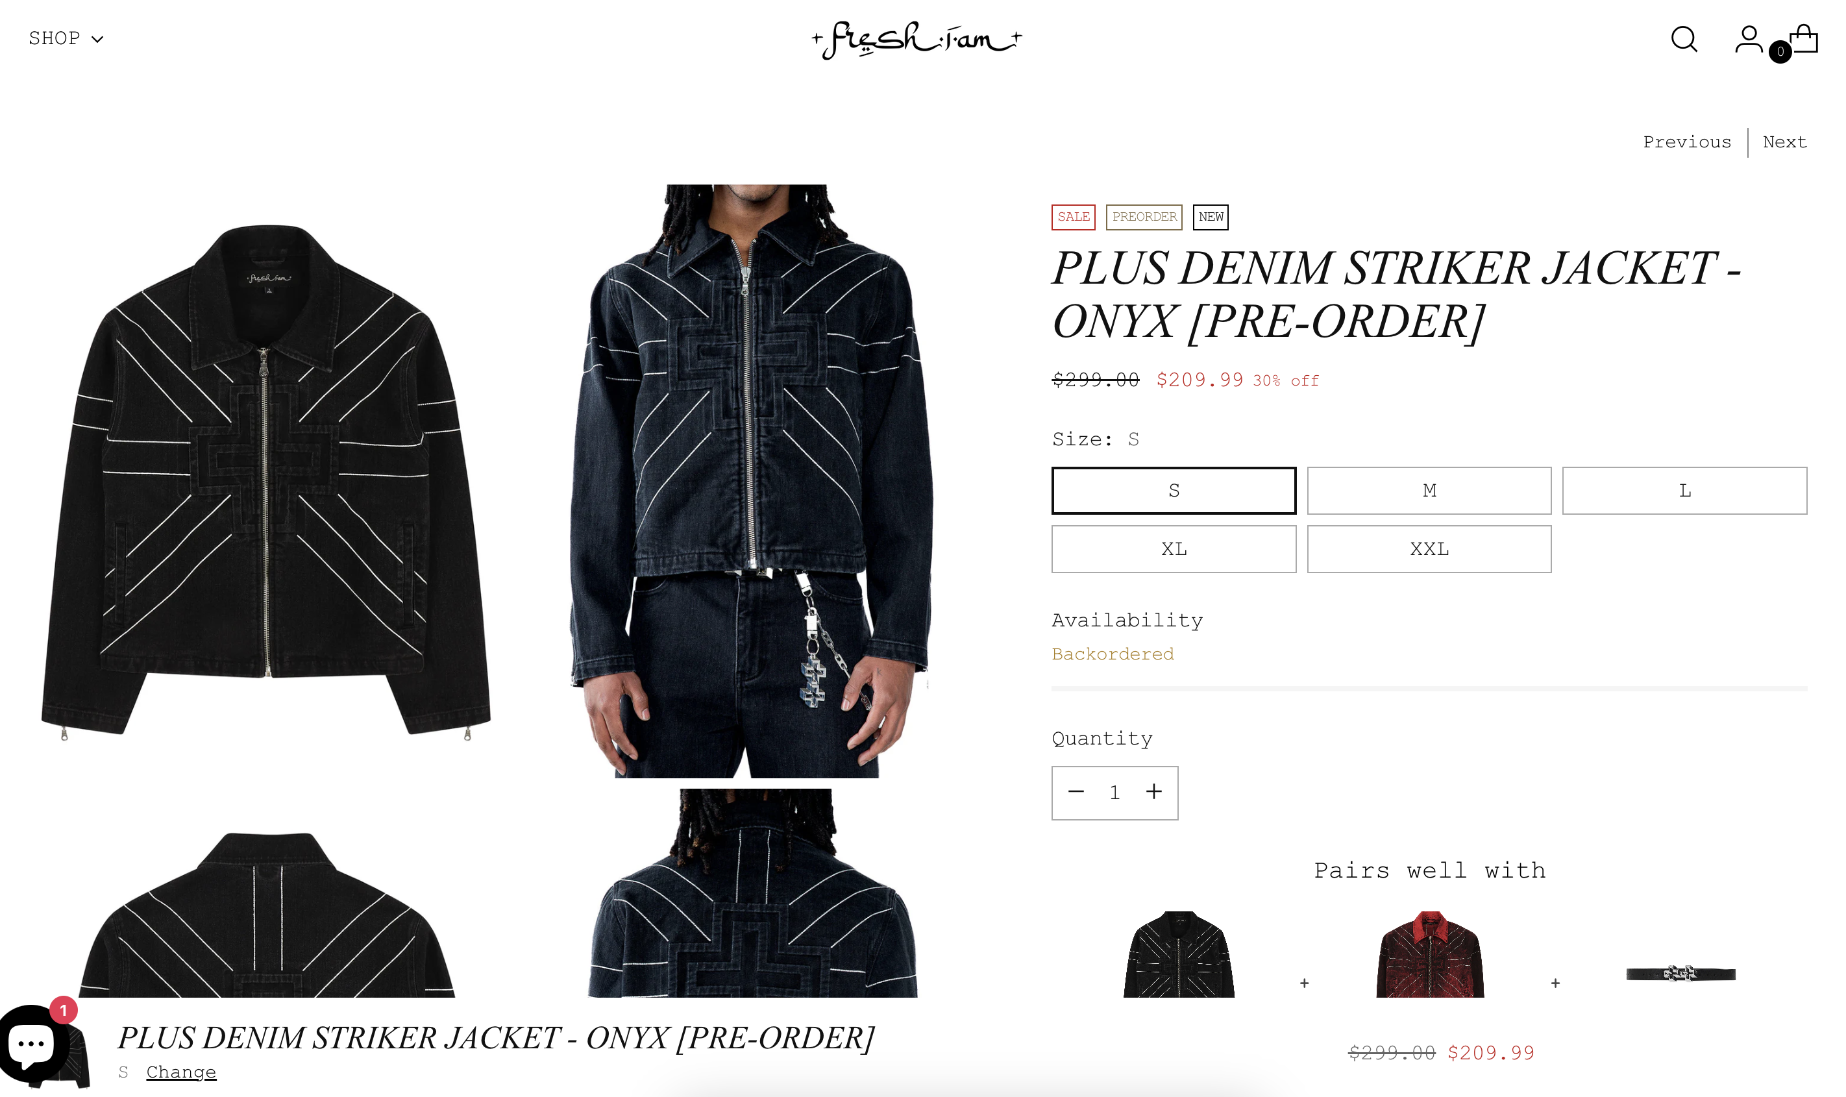The width and height of the screenshot is (1846, 1097).
Task: Click the Fresh Fam logo
Action: [x=917, y=40]
